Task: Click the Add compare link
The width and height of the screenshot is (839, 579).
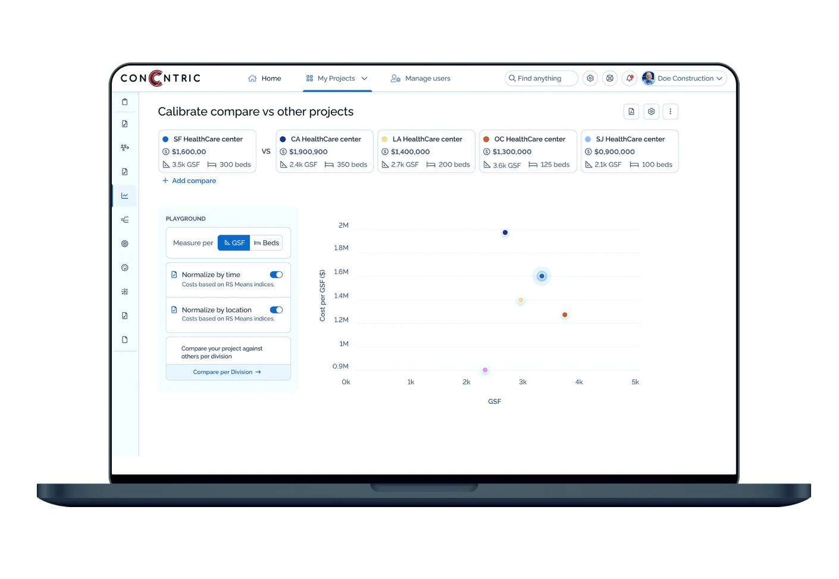Action: click(189, 181)
